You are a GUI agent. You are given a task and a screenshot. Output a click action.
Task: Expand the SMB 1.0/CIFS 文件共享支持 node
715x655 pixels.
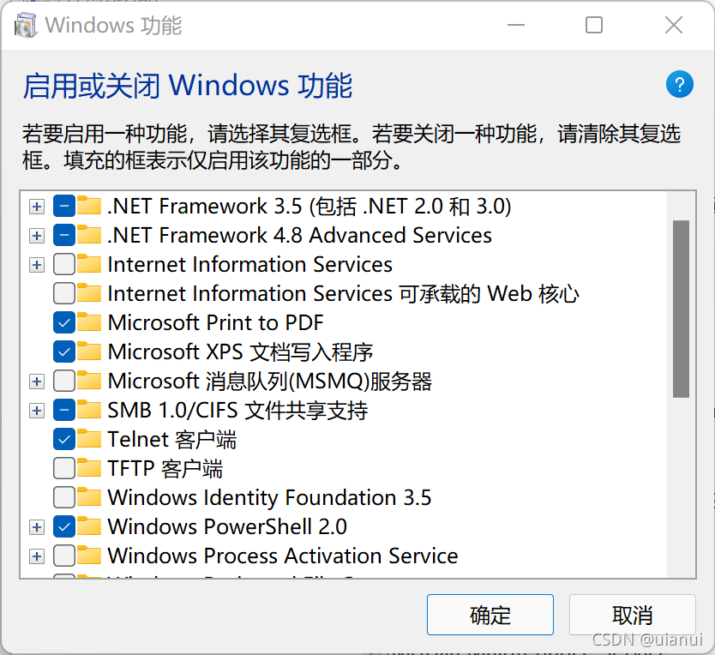click(x=36, y=410)
